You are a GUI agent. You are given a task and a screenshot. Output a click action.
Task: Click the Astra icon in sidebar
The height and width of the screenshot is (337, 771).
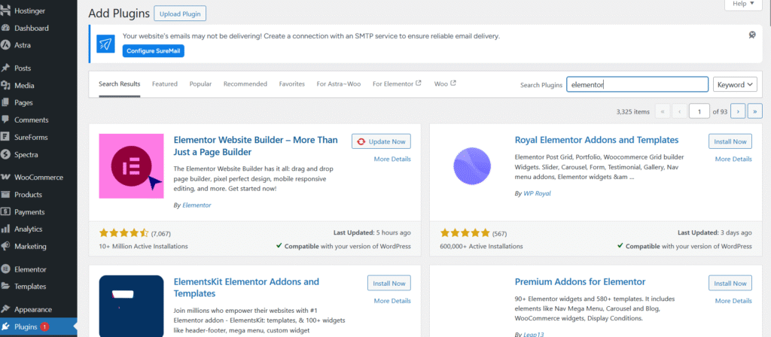click(6, 45)
